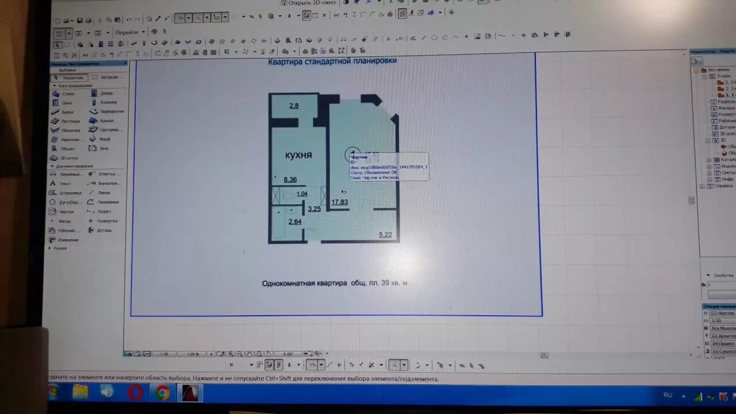Collapse the Конструирование tool group
Viewport: 736px width, 414px height.
coord(55,86)
